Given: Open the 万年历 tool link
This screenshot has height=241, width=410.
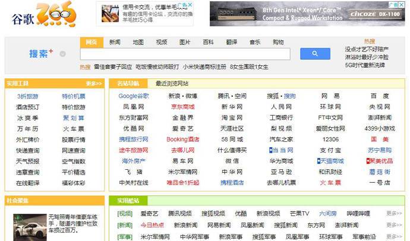Looking at the screenshot, I should coord(28,129).
